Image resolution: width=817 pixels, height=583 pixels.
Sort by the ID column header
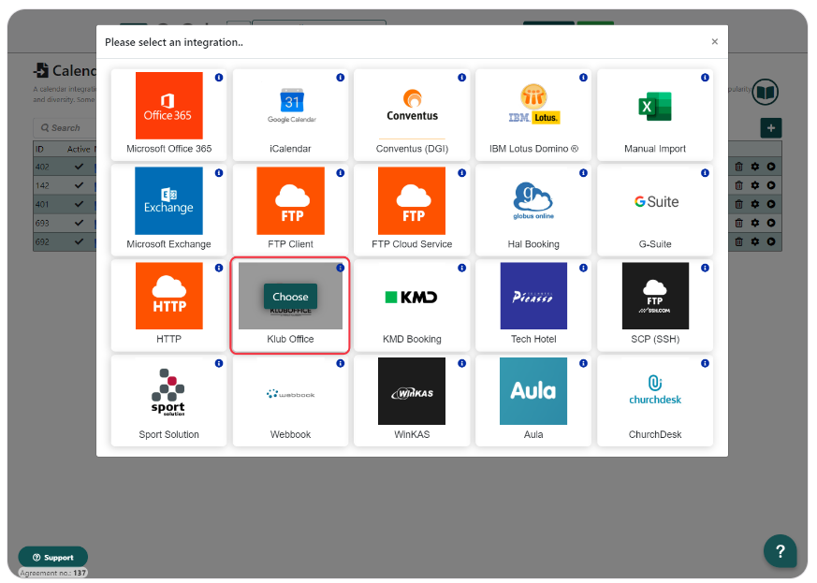tap(39, 150)
